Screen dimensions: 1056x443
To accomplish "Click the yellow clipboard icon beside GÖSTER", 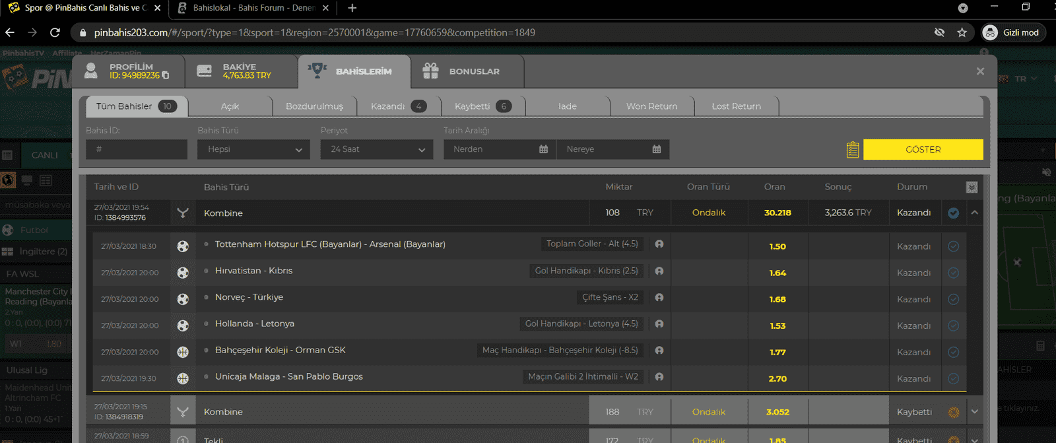I will [853, 150].
